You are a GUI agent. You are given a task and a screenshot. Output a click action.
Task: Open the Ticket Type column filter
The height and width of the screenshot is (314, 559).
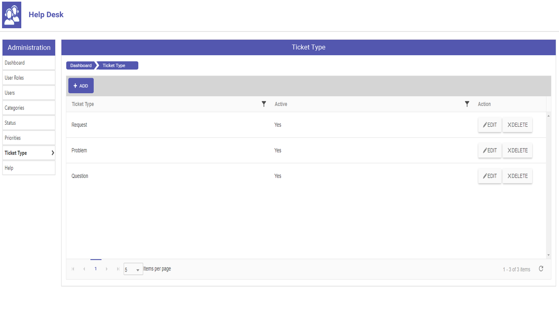tap(264, 104)
